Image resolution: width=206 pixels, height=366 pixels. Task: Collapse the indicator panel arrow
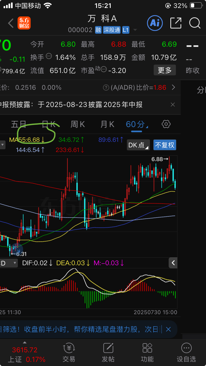pos(173,263)
